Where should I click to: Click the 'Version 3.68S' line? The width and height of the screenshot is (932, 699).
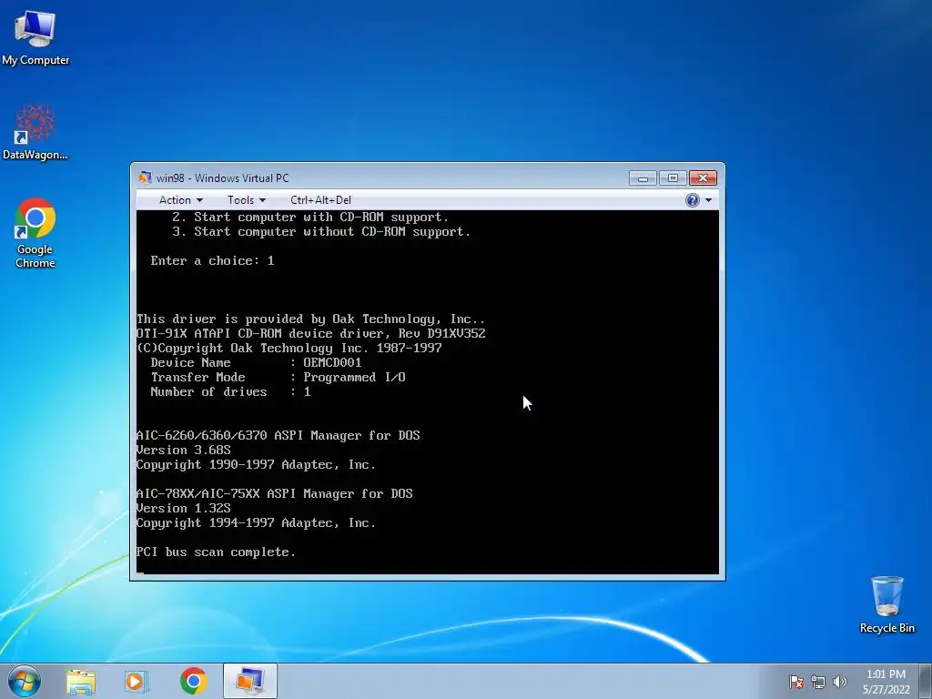point(183,450)
